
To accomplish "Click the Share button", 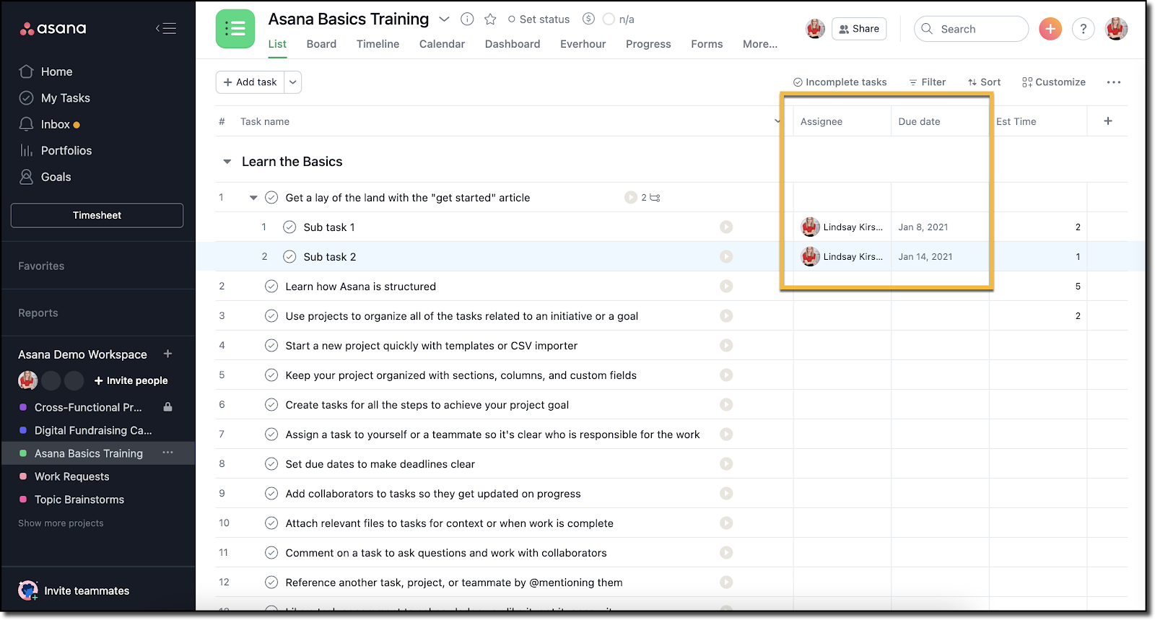I will coord(859,29).
